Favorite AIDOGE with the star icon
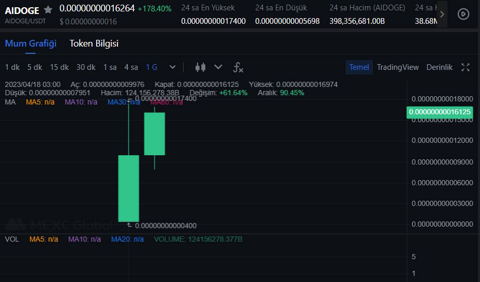480x282 pixels. [48, 10]
